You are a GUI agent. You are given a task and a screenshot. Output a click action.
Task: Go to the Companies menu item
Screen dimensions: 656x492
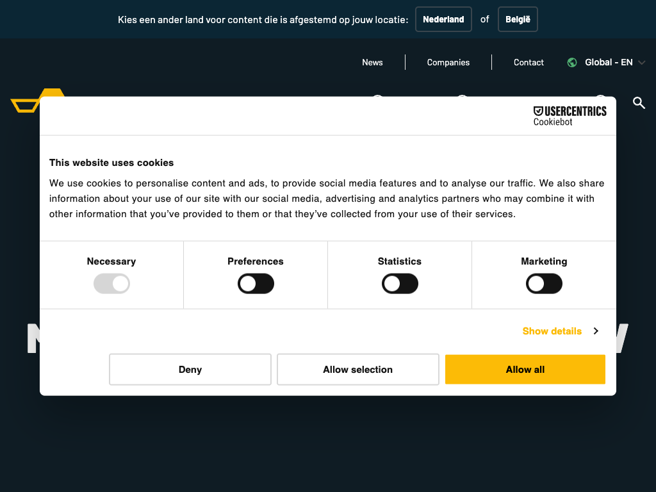tap(448, 62)
